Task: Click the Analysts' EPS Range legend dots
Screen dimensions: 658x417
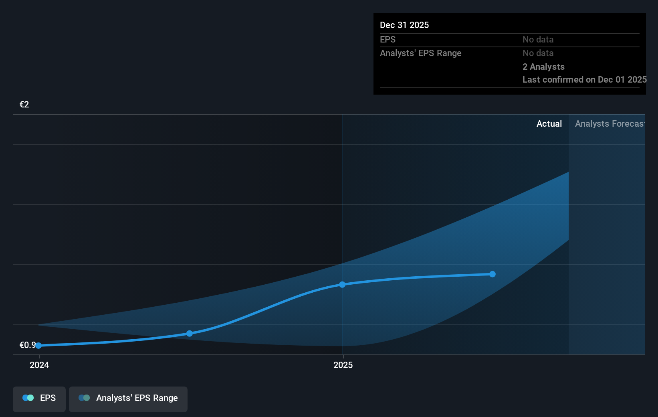Action: coord(84,398)
